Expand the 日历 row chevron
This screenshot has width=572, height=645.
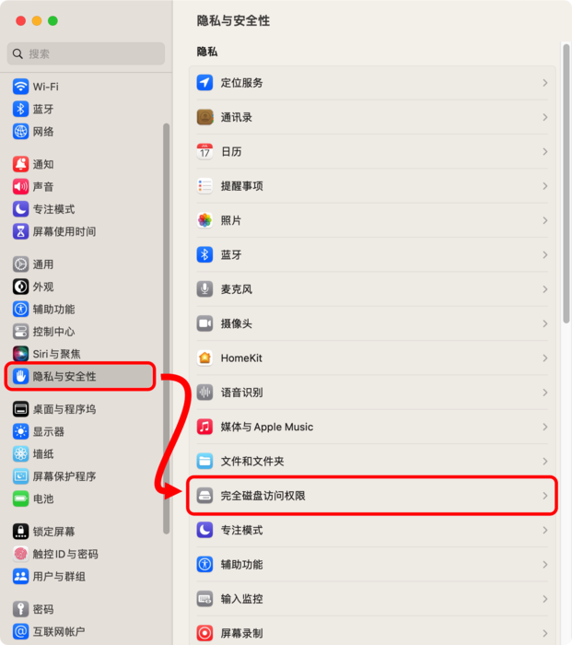pyautogui.click(x=545, y=152)
